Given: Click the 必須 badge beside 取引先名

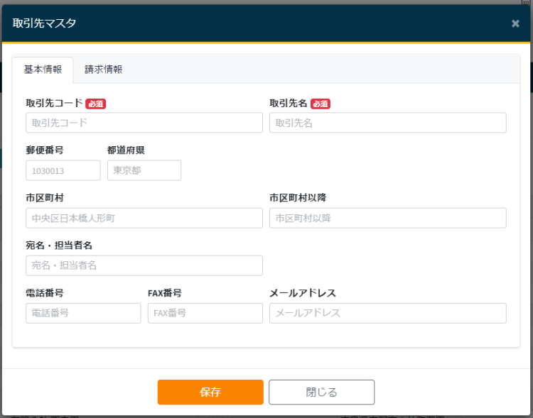Looking at the screenshot, I should pos(321,104).
